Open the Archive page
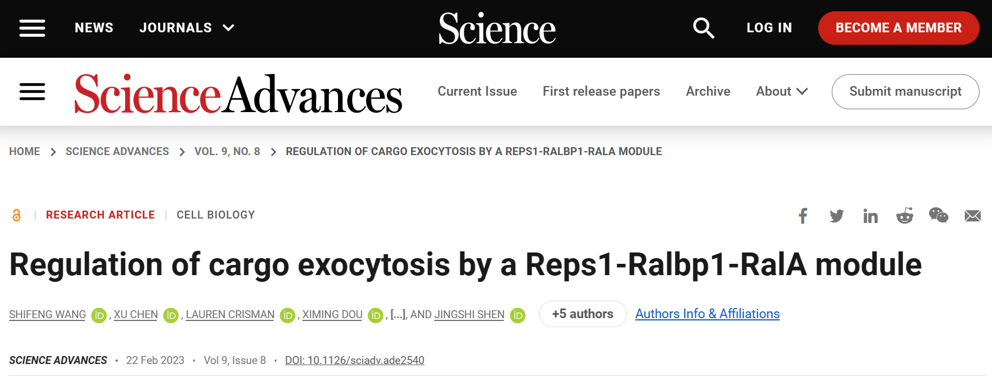The width and height of the screenshot is (992, 381). tap(708, 91)
